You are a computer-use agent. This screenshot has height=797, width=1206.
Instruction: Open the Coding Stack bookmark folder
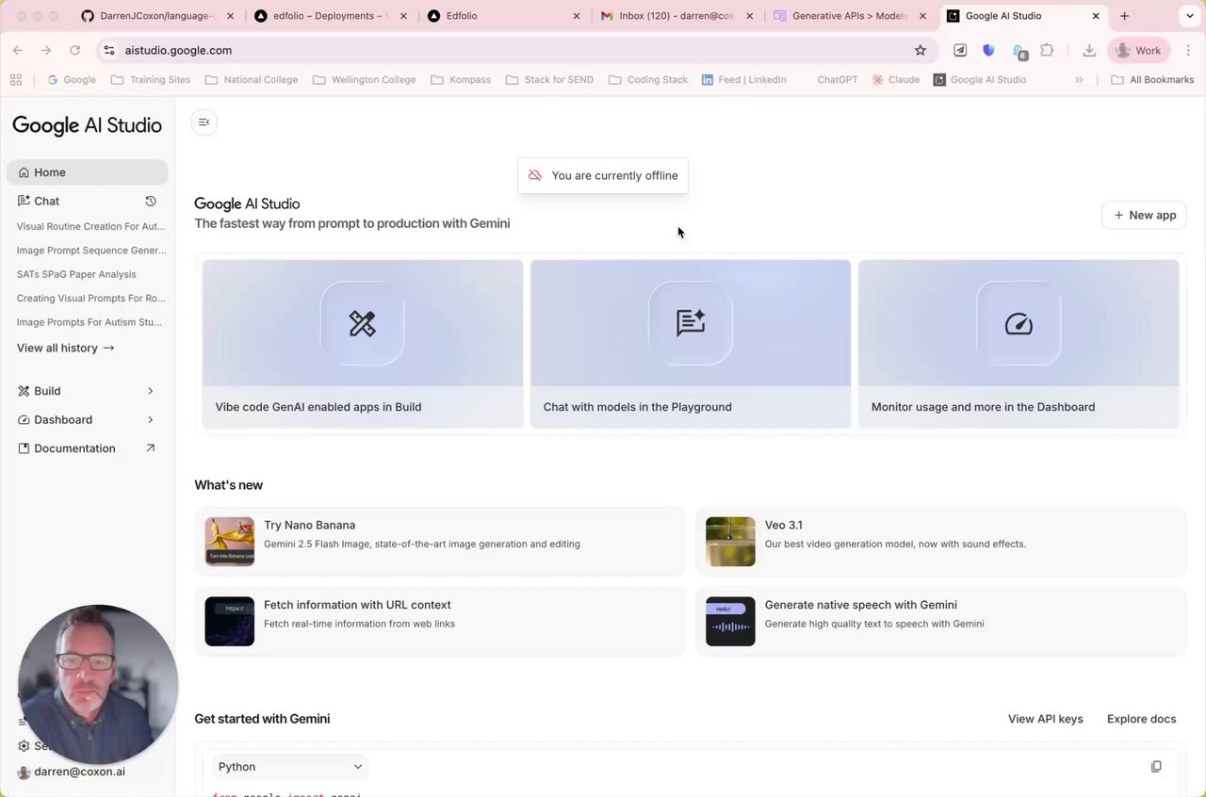[648, 80]
